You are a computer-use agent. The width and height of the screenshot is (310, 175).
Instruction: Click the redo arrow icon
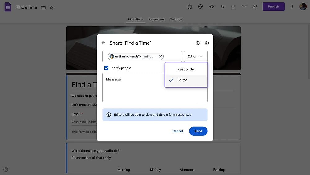(x=233, y=7)
